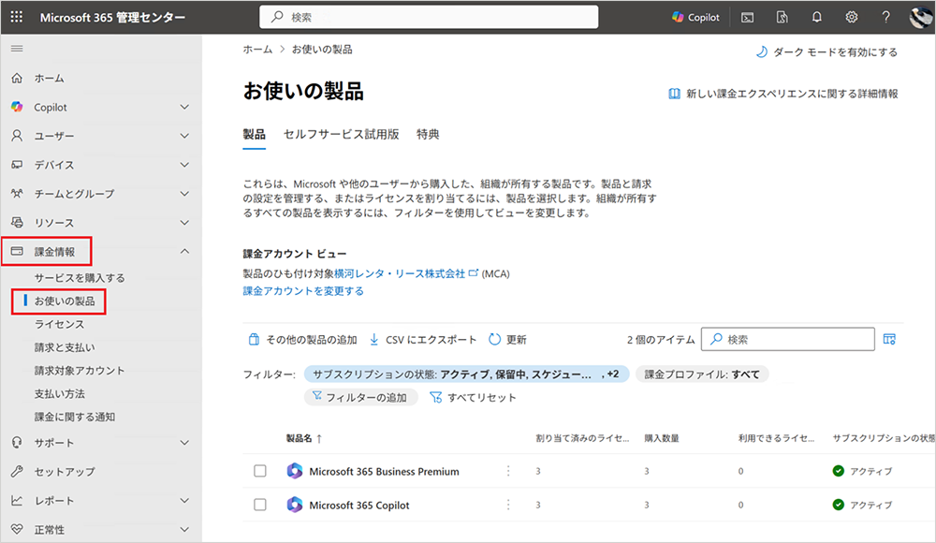The image size is (936, 543).
Task: Click the レポート chart icon
Action: (17, 501)
